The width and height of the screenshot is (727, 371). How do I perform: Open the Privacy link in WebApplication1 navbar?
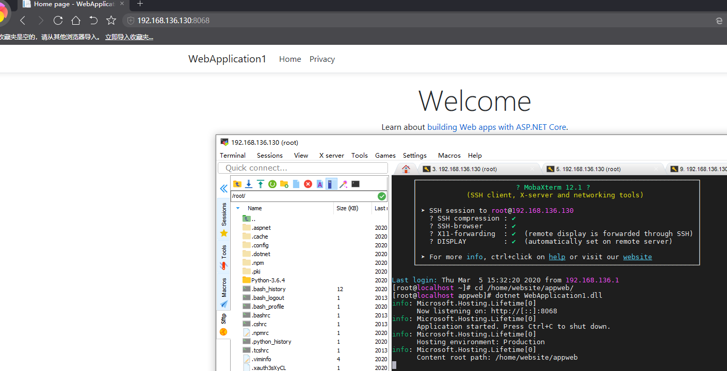(x=322, y=59)
